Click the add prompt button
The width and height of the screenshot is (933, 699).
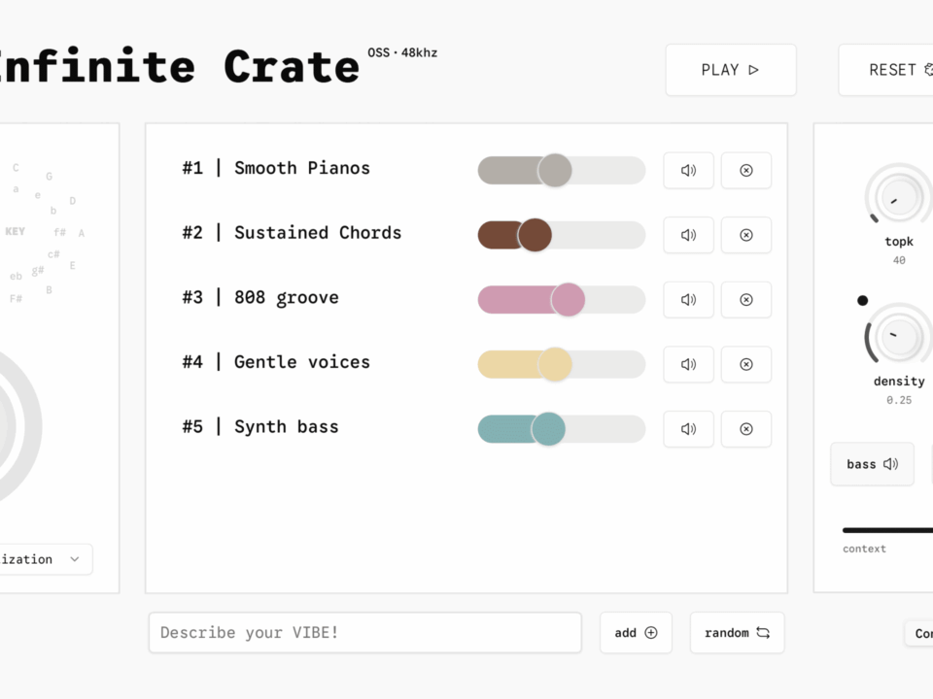(x=636, y=633)
